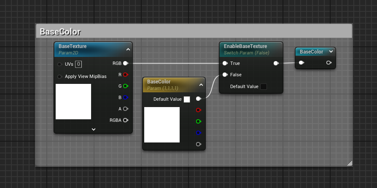Click the UVs input pin on BaseTexture
Image resolution: width=377 pixels, height=188 pixels.
click(59, 64)
